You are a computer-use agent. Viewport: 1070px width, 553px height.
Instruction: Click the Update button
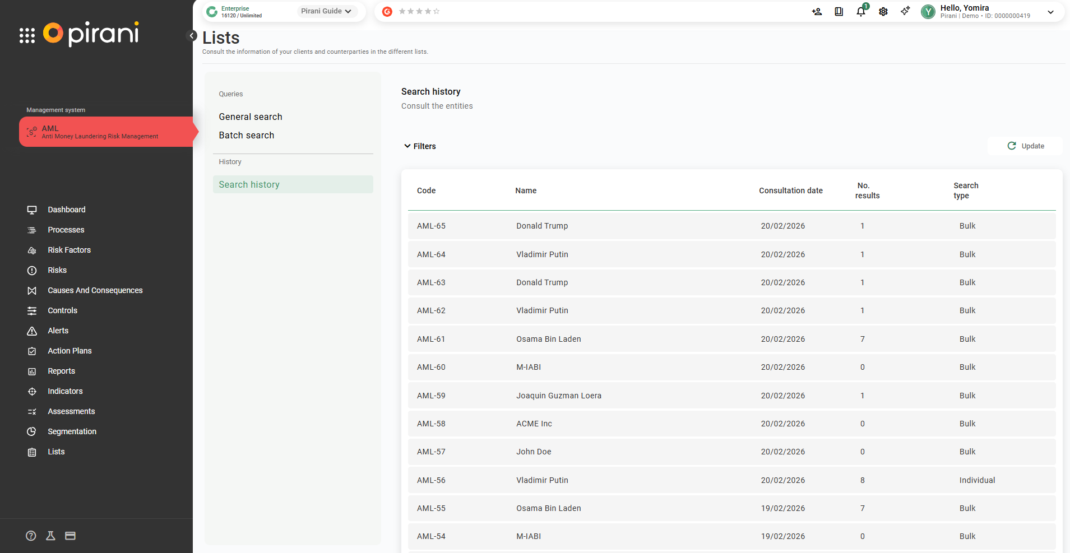click(x=1025, y=146)
